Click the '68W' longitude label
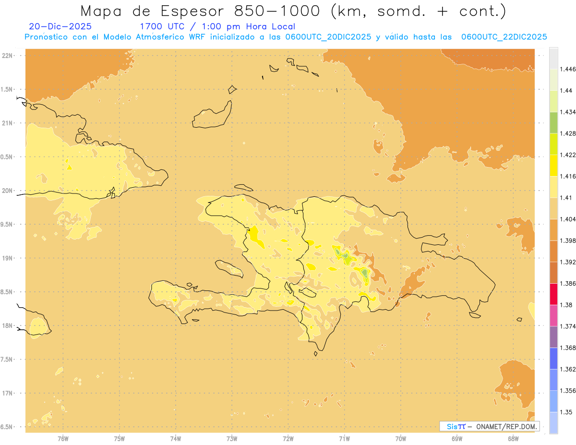576x445 pixels. (513, 438)
